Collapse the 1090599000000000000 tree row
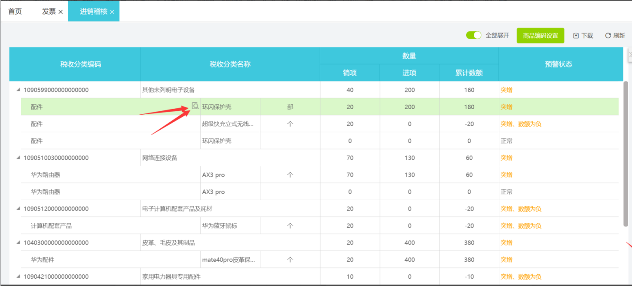Screen dimensions: 632x286 pyautogui.click(x=18, y=90)
